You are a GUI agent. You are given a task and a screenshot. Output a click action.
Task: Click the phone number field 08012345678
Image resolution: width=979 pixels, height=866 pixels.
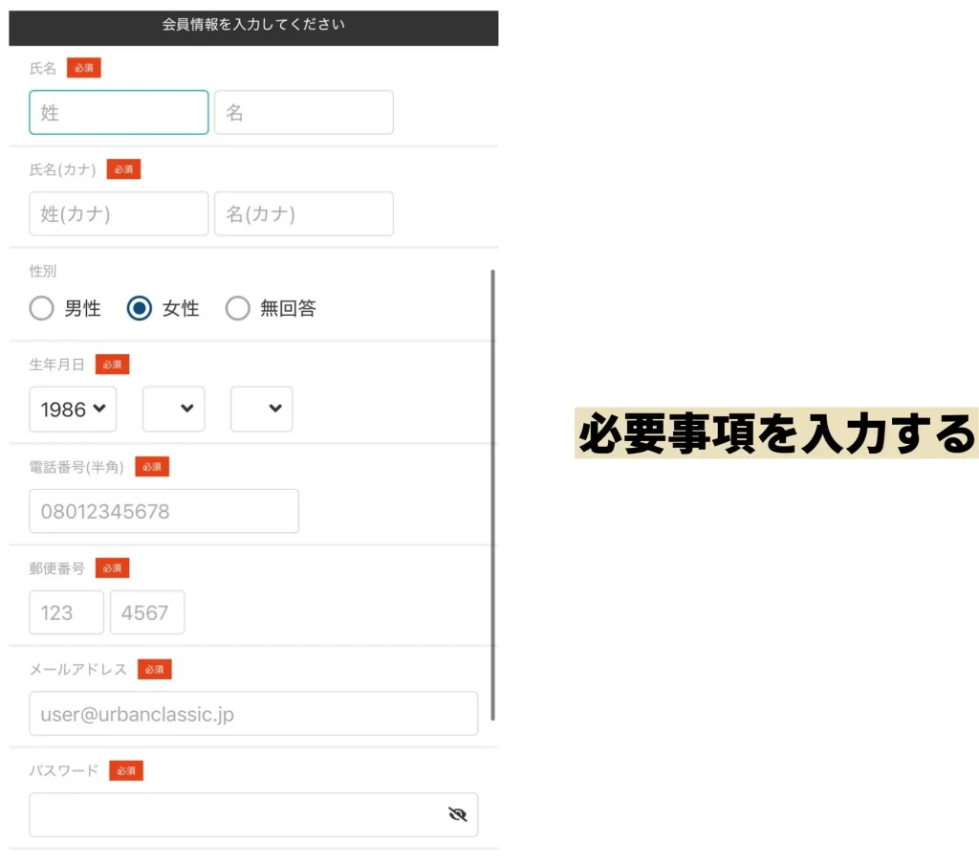163,511
